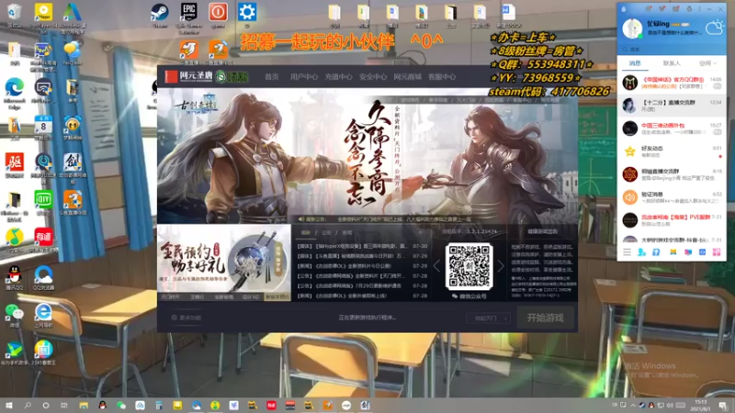The width and height of the screenshot is (735, 413).
Task: Open the news item dated 07-30
Action: [x=362, y=246]
